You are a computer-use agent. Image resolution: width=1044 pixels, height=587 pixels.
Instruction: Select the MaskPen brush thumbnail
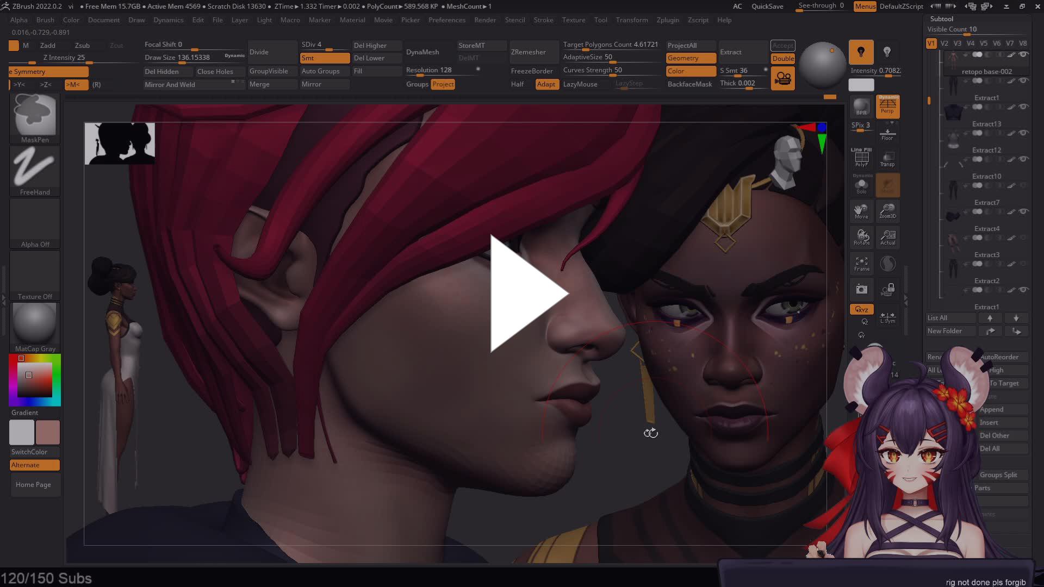click(35, 115)
